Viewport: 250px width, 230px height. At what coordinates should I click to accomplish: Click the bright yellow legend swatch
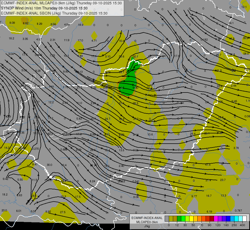192,219
